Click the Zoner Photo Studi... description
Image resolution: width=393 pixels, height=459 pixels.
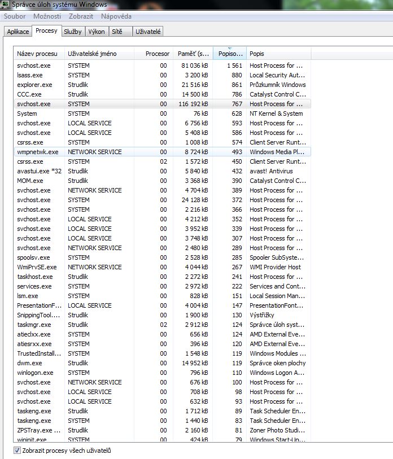(278, 430)
